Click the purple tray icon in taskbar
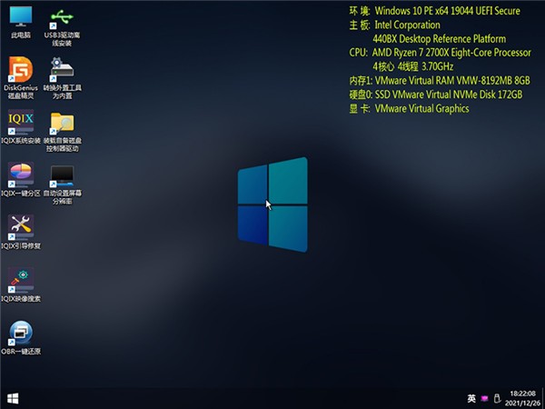 click(x=485, y=398)
